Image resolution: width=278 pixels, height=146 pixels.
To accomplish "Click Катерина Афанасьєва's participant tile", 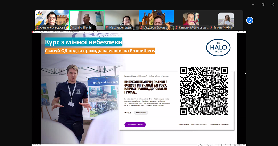I will click(191, 19).
